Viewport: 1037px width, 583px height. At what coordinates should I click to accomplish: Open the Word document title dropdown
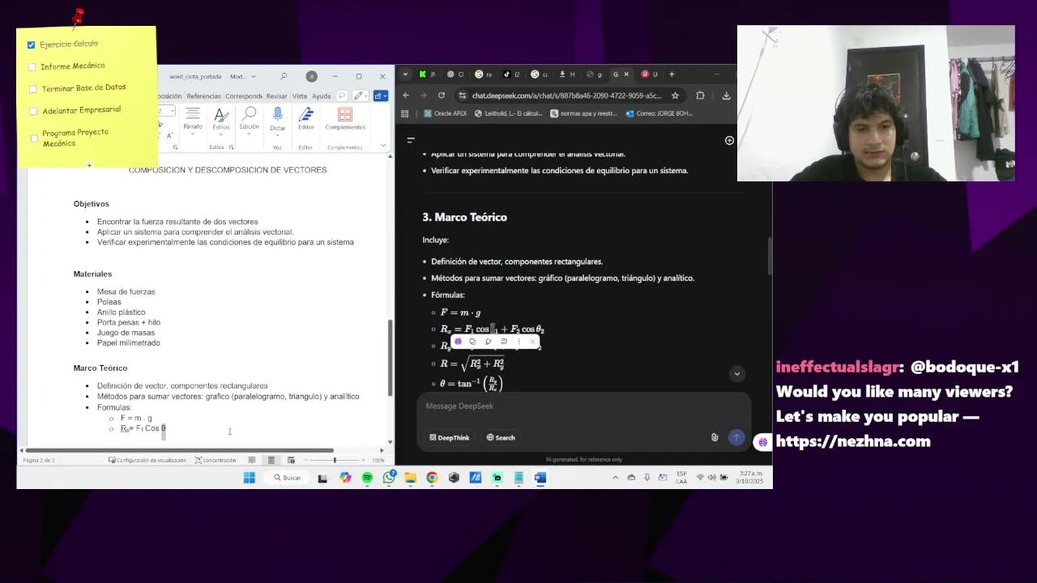[254, 77]
